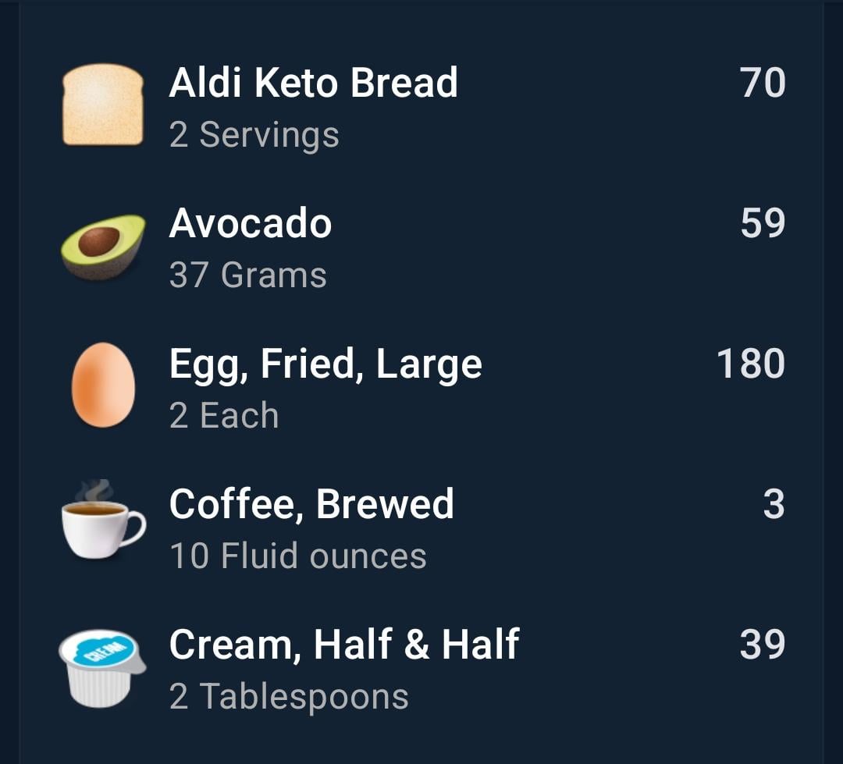Tap the avocado icon
843x764 pixels.
tap(103, 247)
